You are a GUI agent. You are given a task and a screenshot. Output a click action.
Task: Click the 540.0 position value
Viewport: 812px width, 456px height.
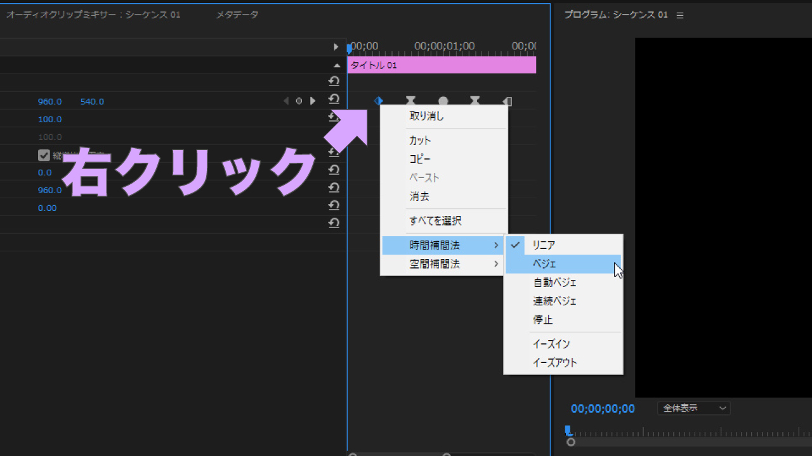(92, 101)
